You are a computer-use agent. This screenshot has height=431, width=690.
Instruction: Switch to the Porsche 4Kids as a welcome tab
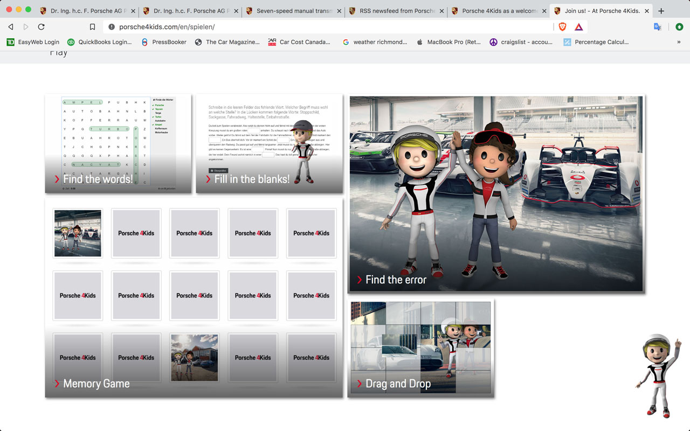(x=499, y=11)
